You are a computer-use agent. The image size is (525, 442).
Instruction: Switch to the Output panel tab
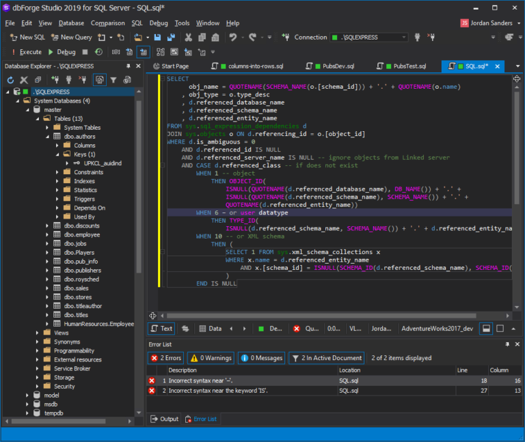[164, 419]
